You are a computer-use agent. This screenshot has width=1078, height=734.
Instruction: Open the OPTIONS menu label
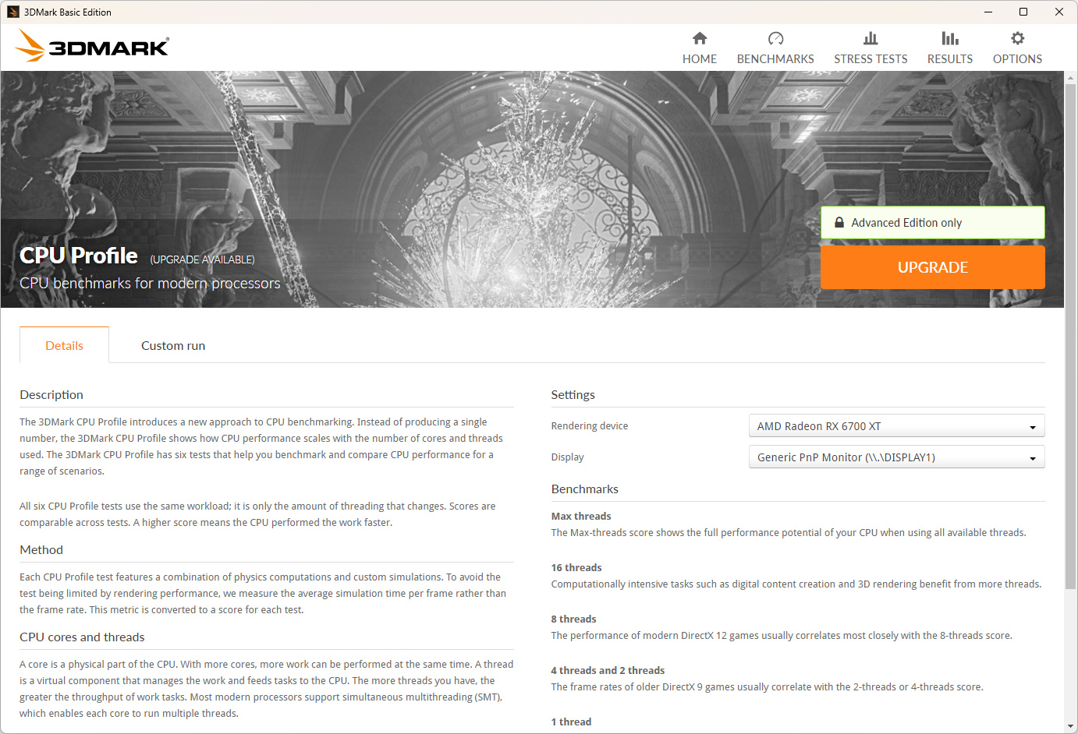[x=1017, y=59]
